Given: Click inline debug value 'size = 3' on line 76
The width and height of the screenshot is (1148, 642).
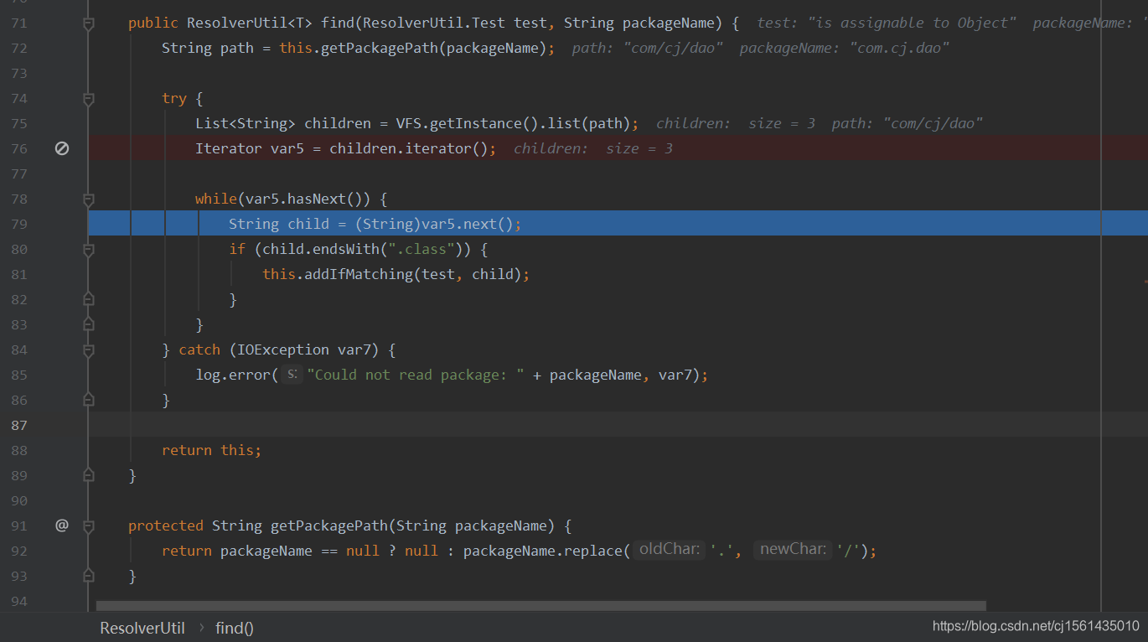Looking at the screenshot, I should coord(639,148).
